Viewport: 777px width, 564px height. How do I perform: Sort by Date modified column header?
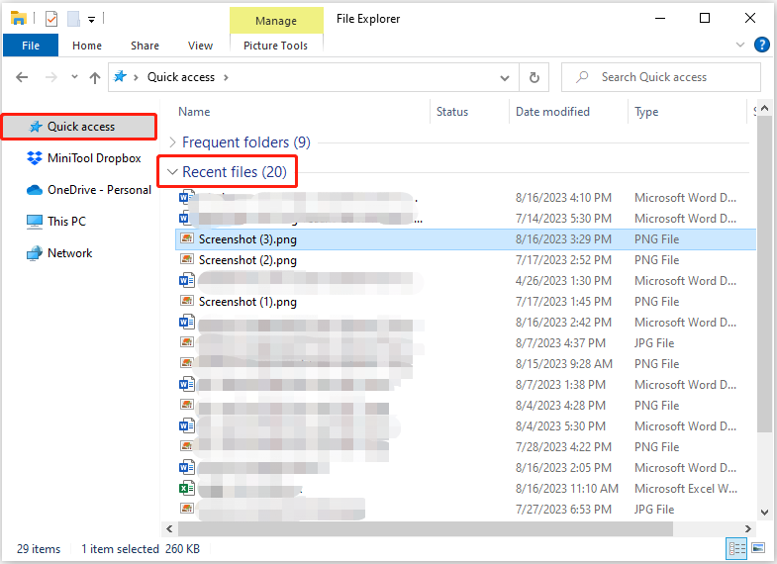point(552,112)
